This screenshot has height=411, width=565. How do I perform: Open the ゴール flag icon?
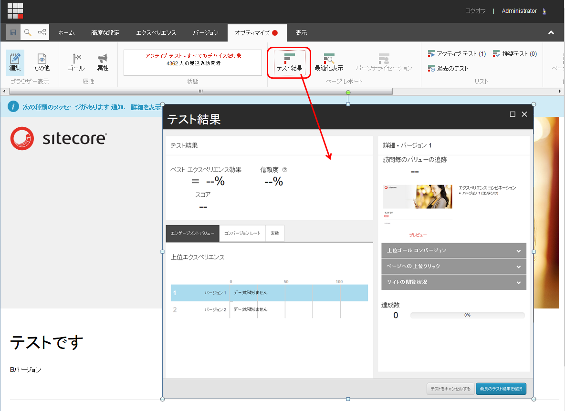pyautogui.click(x=76, y=62)
